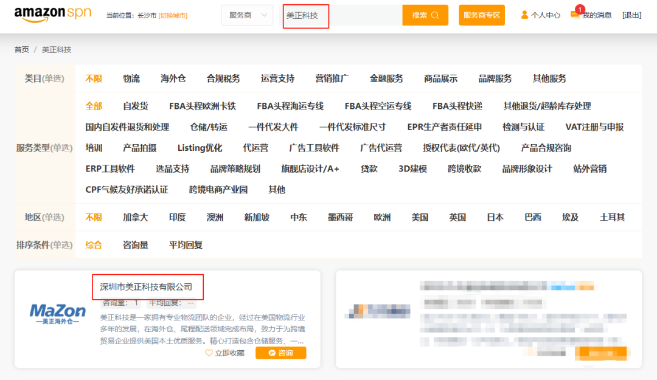Filter by 一件代发标准尺寸
657x380 pixels.
[353, 127]
